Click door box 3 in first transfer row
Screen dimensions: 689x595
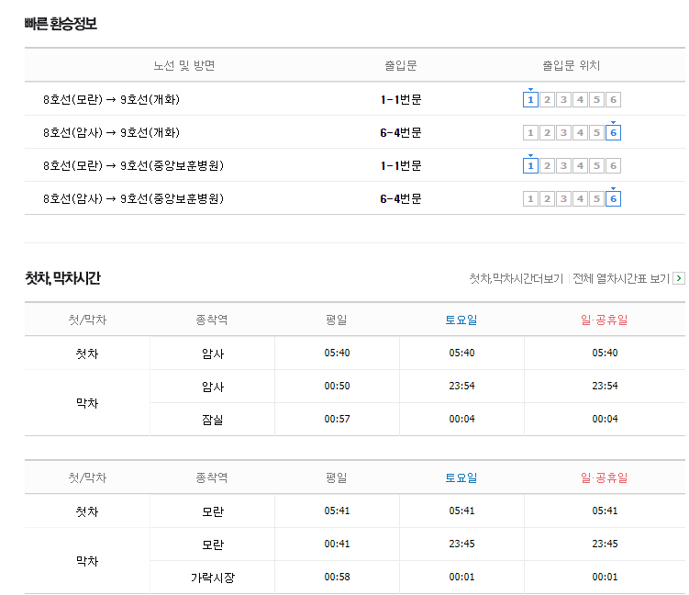(x=563, y=100)
